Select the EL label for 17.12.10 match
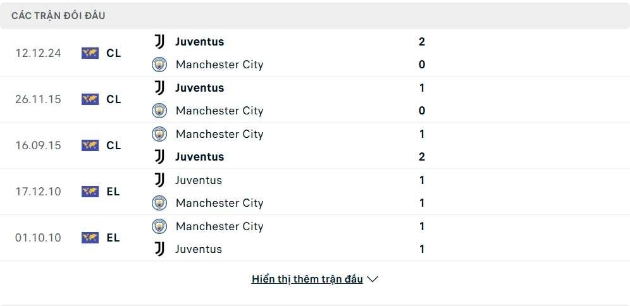 113,192
